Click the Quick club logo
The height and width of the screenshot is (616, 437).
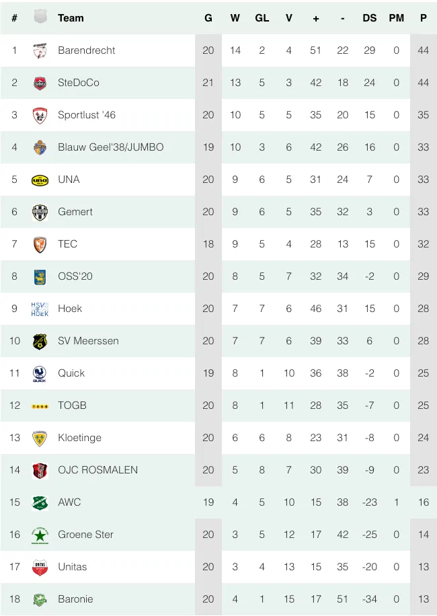point(40,373)
